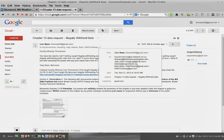Go to older conversation arrow
The width and height of the screenshot is (224, 140).
[x=203, y=30]
